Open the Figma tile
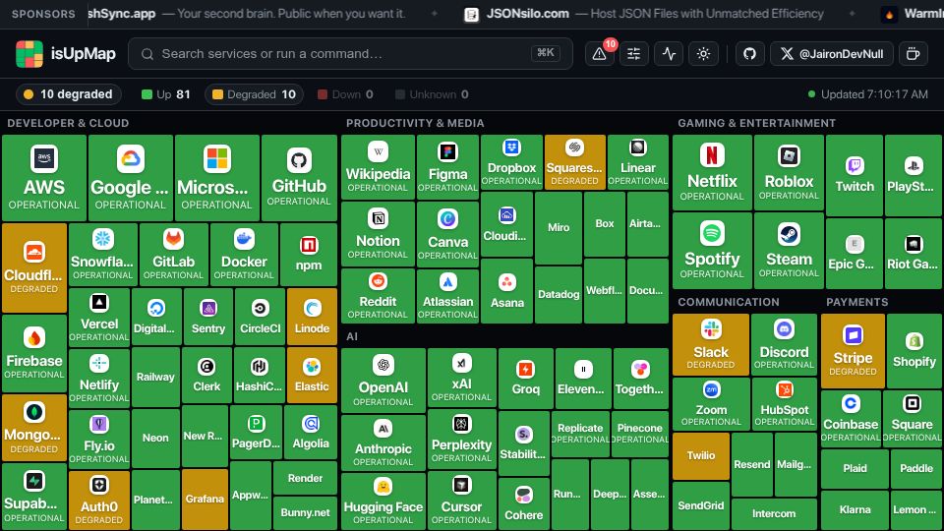 tap(448, 167)
